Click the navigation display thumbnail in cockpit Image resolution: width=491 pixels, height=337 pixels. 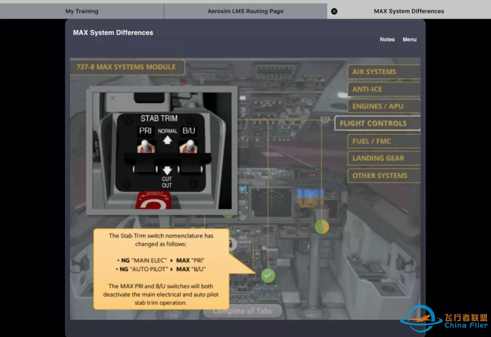(271, 202)
